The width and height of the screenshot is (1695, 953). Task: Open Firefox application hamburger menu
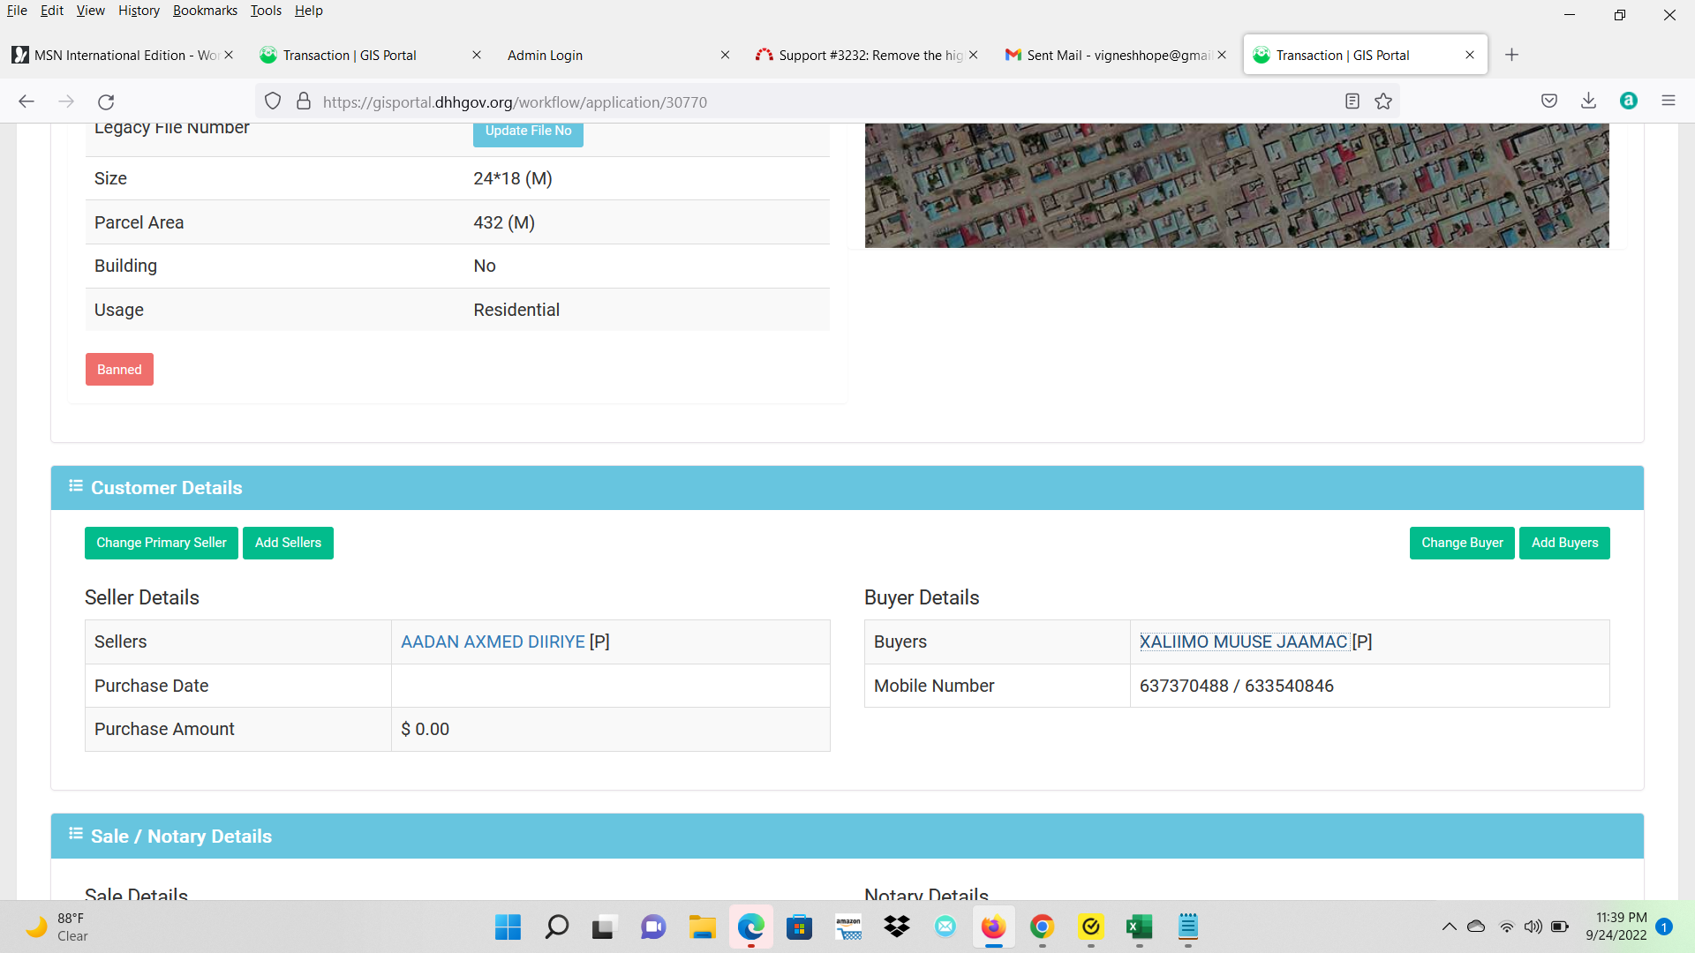tap(1669, 101)
